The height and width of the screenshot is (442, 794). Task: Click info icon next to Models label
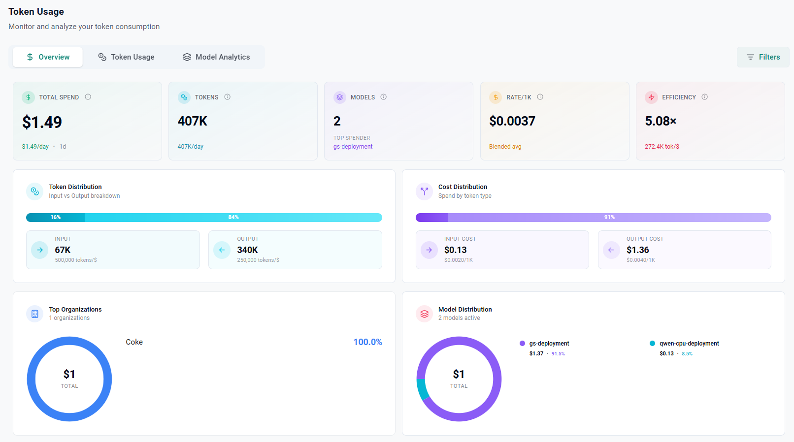[384, 97]
